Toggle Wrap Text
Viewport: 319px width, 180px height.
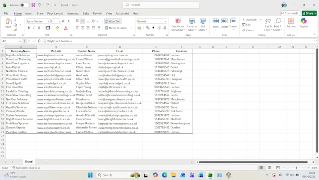113,21
